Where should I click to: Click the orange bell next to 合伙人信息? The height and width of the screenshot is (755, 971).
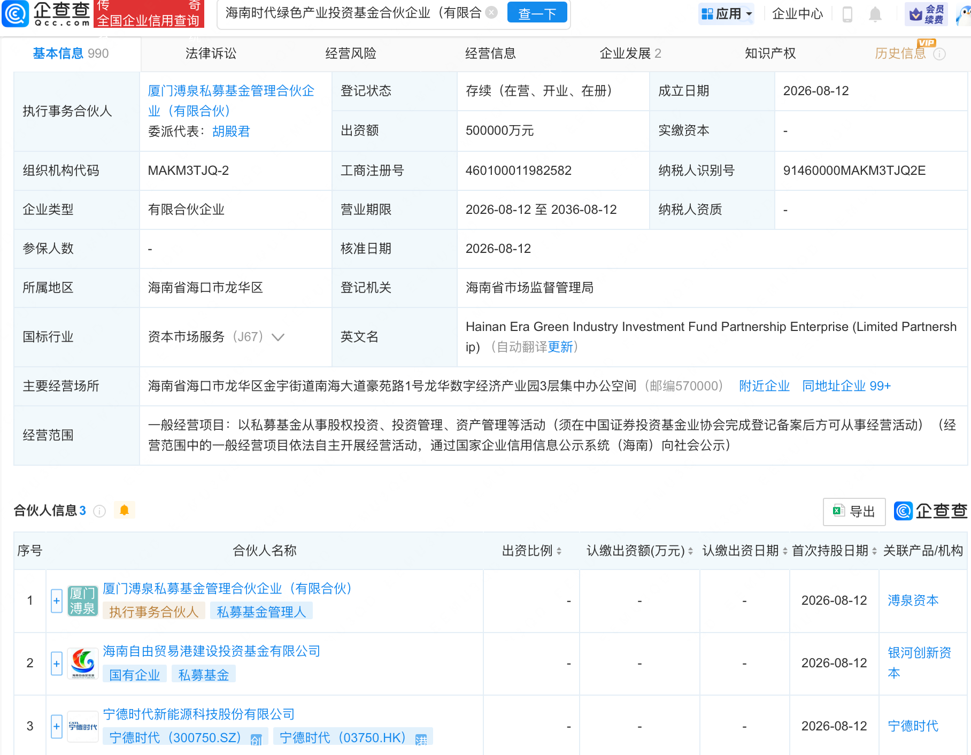pos(125,510)
